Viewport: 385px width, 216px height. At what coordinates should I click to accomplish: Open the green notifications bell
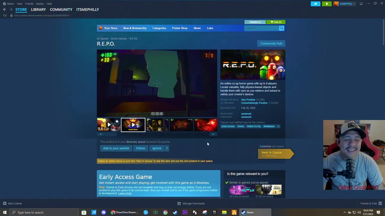click(x=327, y=4)
